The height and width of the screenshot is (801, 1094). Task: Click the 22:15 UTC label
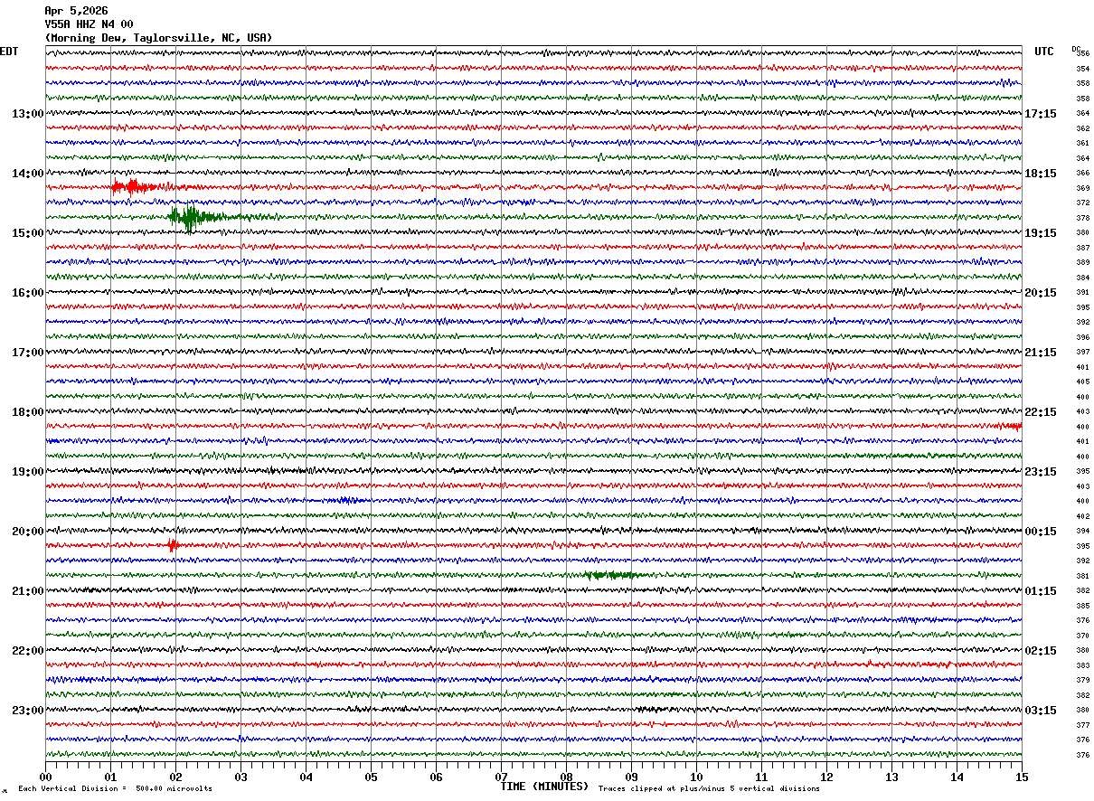coord(1041,412)
